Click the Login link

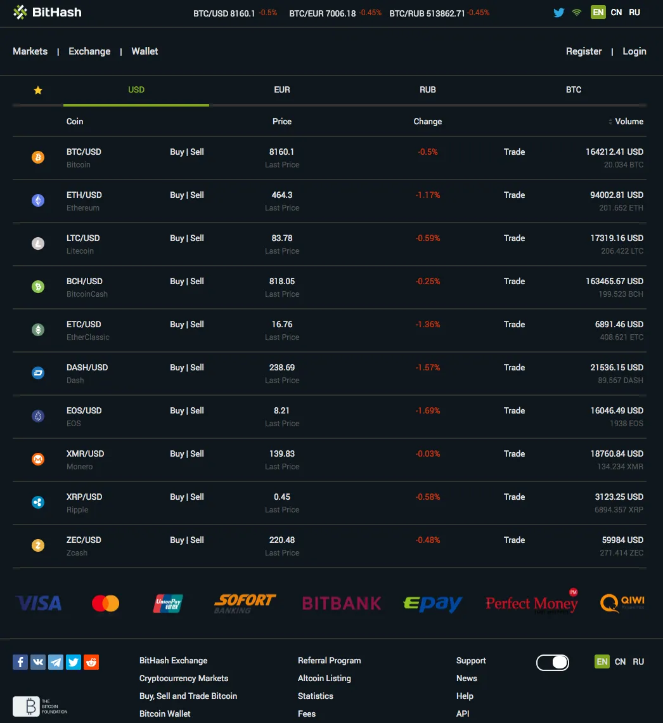point(634,51)
